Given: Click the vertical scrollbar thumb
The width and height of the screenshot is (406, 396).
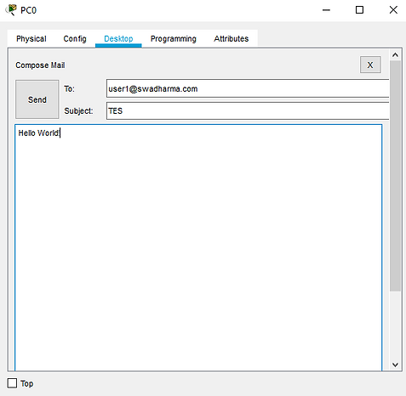Looking at the screenshot, I should click(x=395, y=176).
